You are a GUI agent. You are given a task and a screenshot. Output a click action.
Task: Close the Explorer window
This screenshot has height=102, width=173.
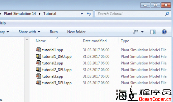pos(166,5)
